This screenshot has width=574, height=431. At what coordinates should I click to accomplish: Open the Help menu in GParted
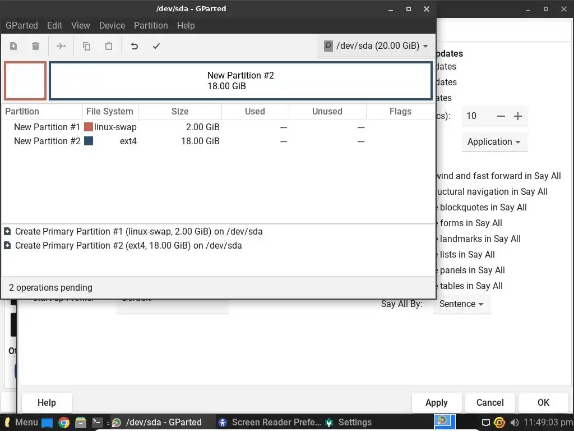click(x=186, y=26)
